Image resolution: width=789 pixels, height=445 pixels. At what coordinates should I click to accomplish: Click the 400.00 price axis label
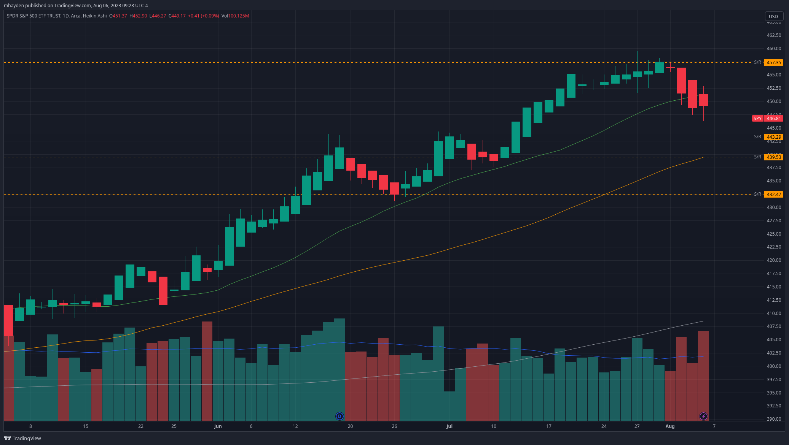click(x=774, y=366)
